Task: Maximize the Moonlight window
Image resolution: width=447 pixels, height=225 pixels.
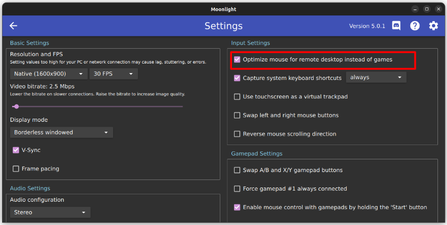Action: 427,9
